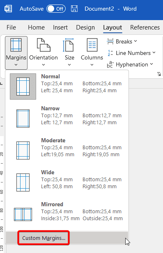Click 'Top:12,7 mm' under Narrow
Image resolution: width=163 pixels, height=253 pixels.
pos(57,115)
